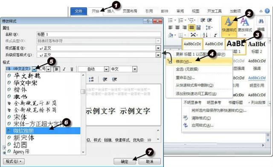Click the 取消 (Cancel) button
The width and height of the screenshot is (273, 167).
click(x=150, y=161)
